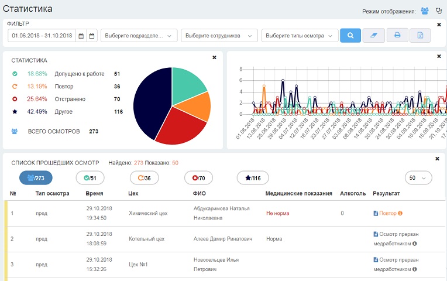Export statistics with the Excel file button
The image size is (447, 281).
(420, 36)
